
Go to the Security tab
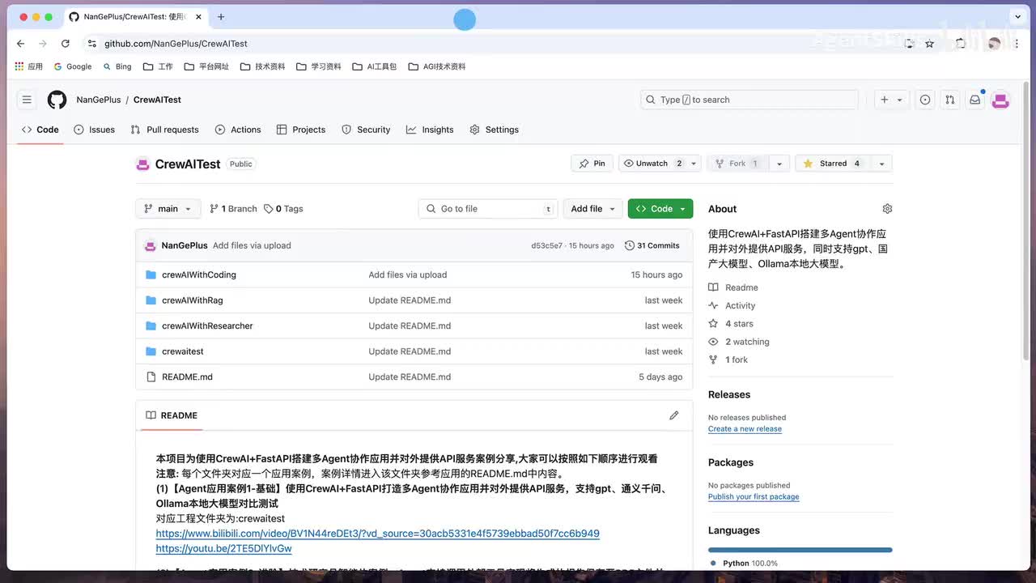click(366, 130)
